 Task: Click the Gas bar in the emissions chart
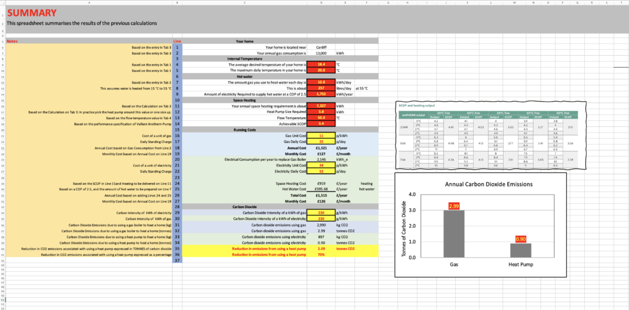point(453,233)
